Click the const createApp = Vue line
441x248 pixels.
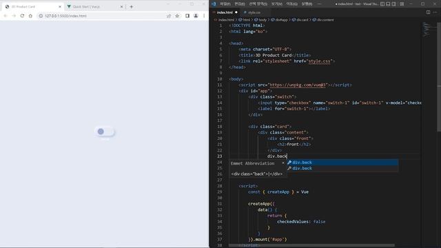pos(278,192)
